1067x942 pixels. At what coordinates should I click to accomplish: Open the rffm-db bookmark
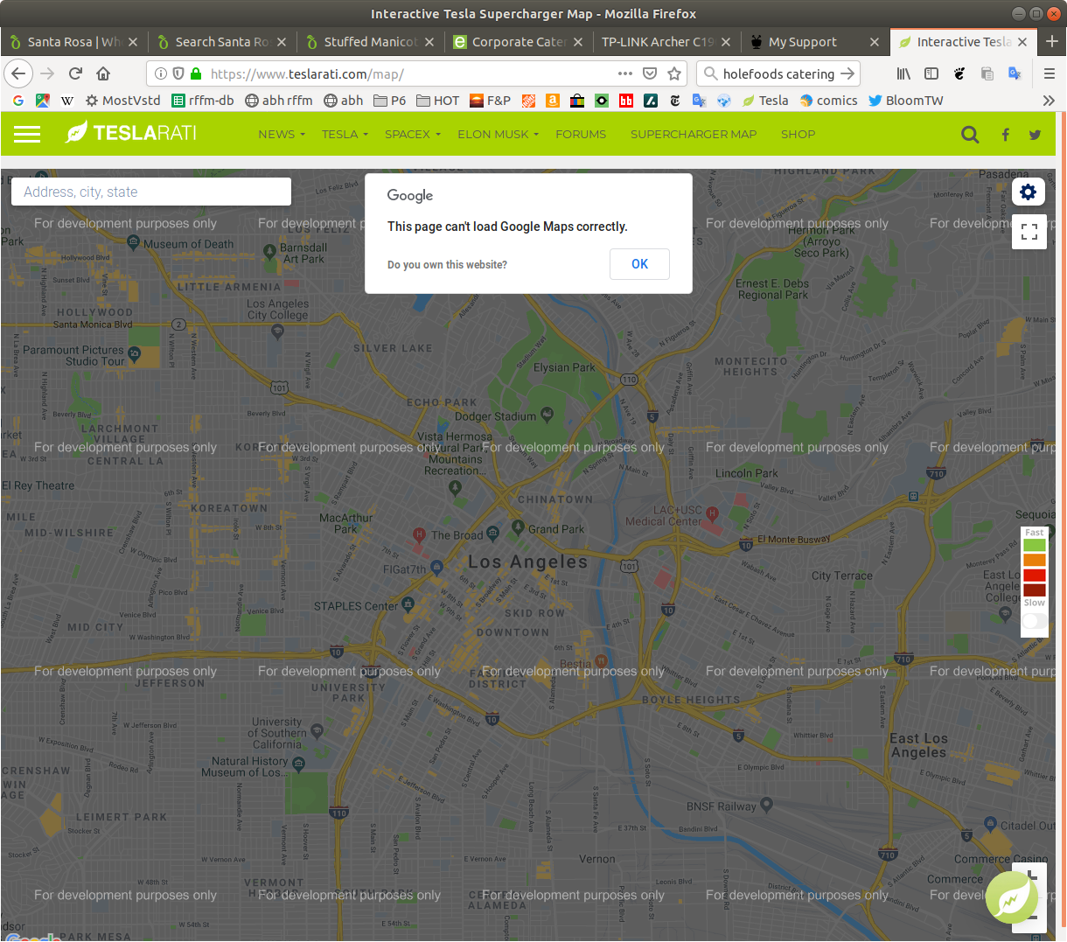pyautogui.click(x=203, y=101)
